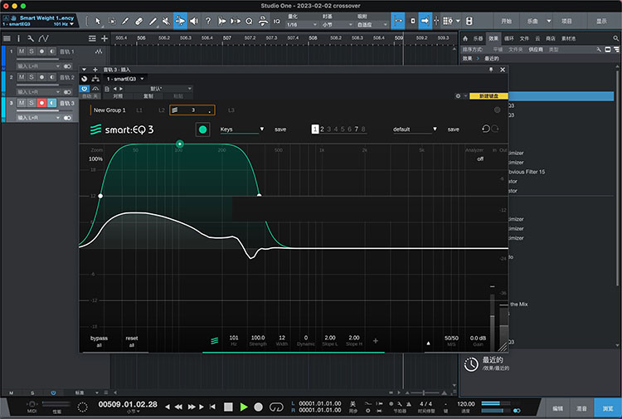Click the smartEQ 3 settings gear icon
622x419 pixels.
coord(497,110)
